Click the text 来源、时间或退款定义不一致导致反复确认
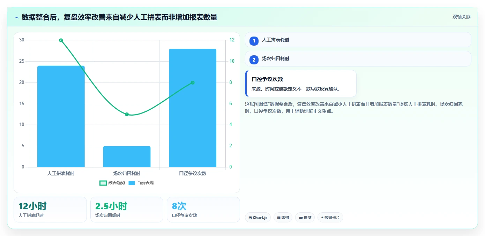 (x=296, y=89)
